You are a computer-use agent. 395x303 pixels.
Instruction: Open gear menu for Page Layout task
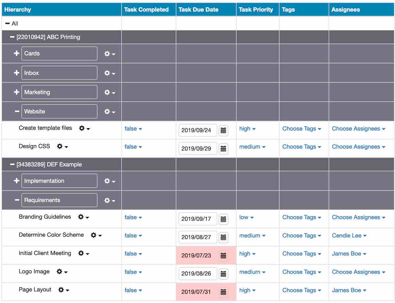coord(63,290)
